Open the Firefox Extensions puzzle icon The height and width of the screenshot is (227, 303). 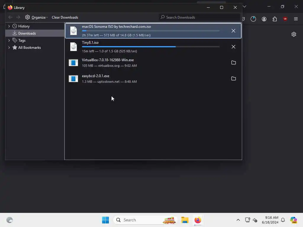(275, 19)
